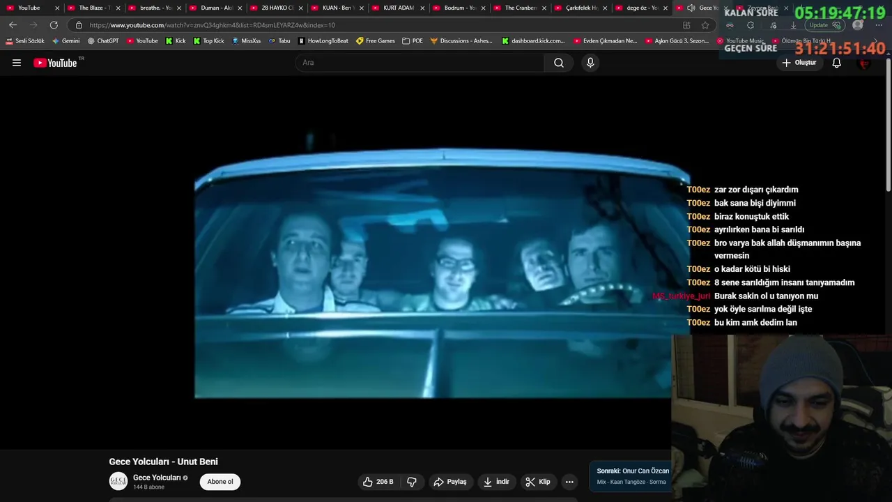
Task: Expand the POE bookmarks folder
Action: click(x=413, y=41)
